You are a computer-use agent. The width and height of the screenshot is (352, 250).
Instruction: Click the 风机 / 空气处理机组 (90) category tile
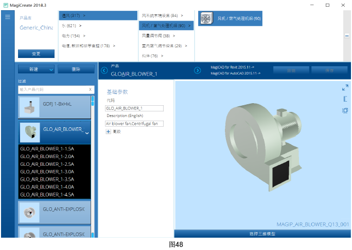coord(231,18)
